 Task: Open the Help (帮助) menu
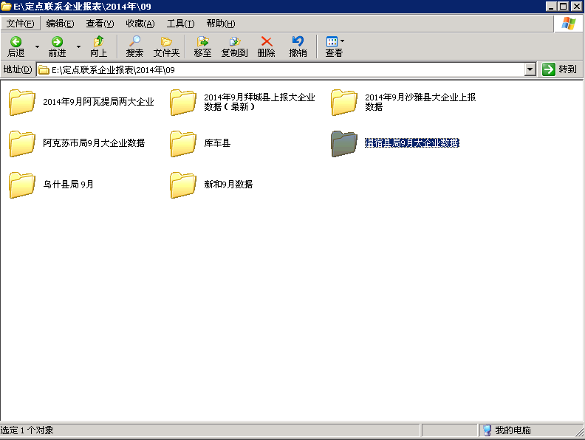tap(221, 24)
